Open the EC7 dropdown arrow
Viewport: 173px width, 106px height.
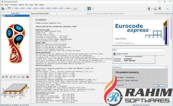click(x=64, y=8)
